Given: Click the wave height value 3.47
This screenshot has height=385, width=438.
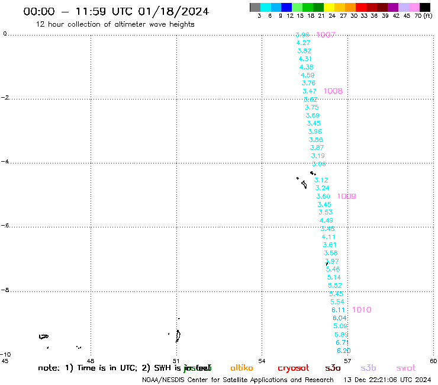Looking at the screenshot, I should 310,91.
